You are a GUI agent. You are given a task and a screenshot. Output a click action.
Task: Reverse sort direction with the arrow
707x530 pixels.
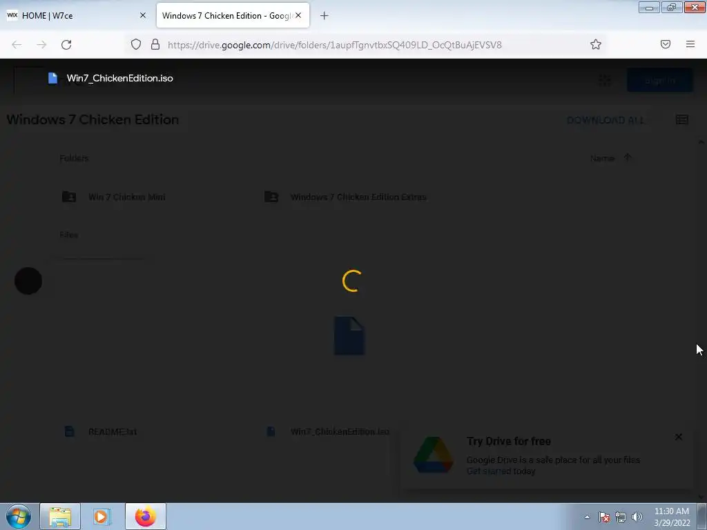coord(628,157)
